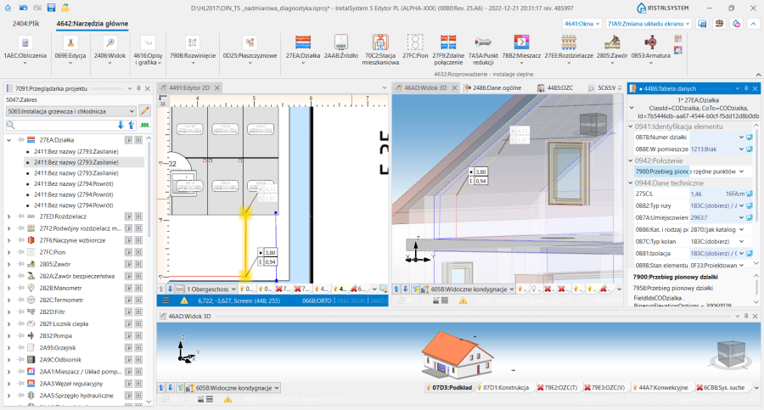
Task: Click the pencil edit icon beside the scope dropdown
Action: pyautogui.click(x=144, y=110)
